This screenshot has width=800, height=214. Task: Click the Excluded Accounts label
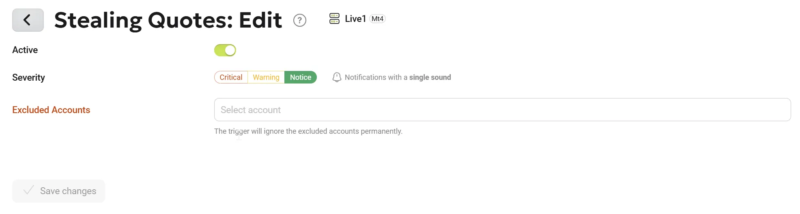[51, 110]
